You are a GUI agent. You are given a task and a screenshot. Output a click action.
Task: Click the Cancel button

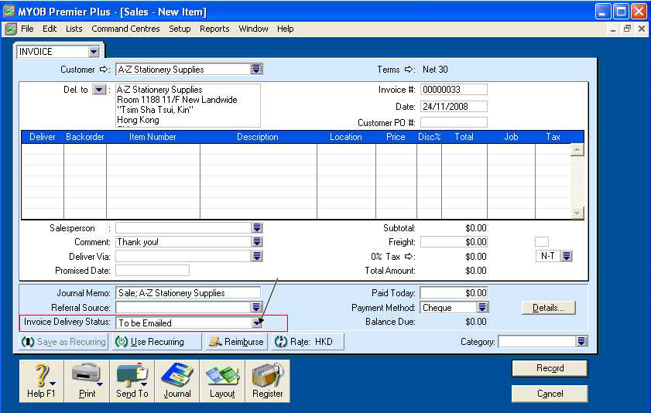(x=550, y=394)
